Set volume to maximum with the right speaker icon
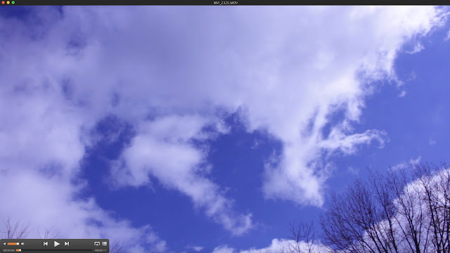 tap(22, 244)
